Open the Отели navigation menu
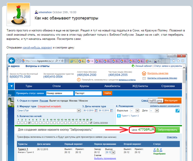The height and width of the screenshot is (161, 193). (57, 86)
